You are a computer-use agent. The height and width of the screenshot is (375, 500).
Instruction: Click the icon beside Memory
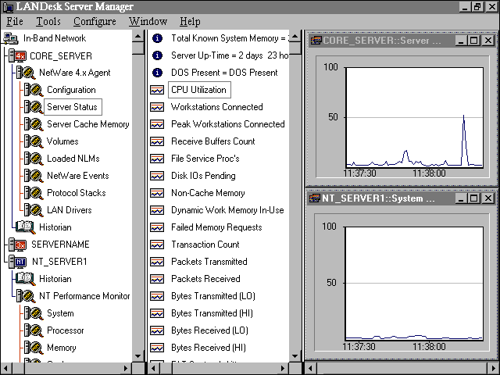pyautogui.click(x=34, y=348)
